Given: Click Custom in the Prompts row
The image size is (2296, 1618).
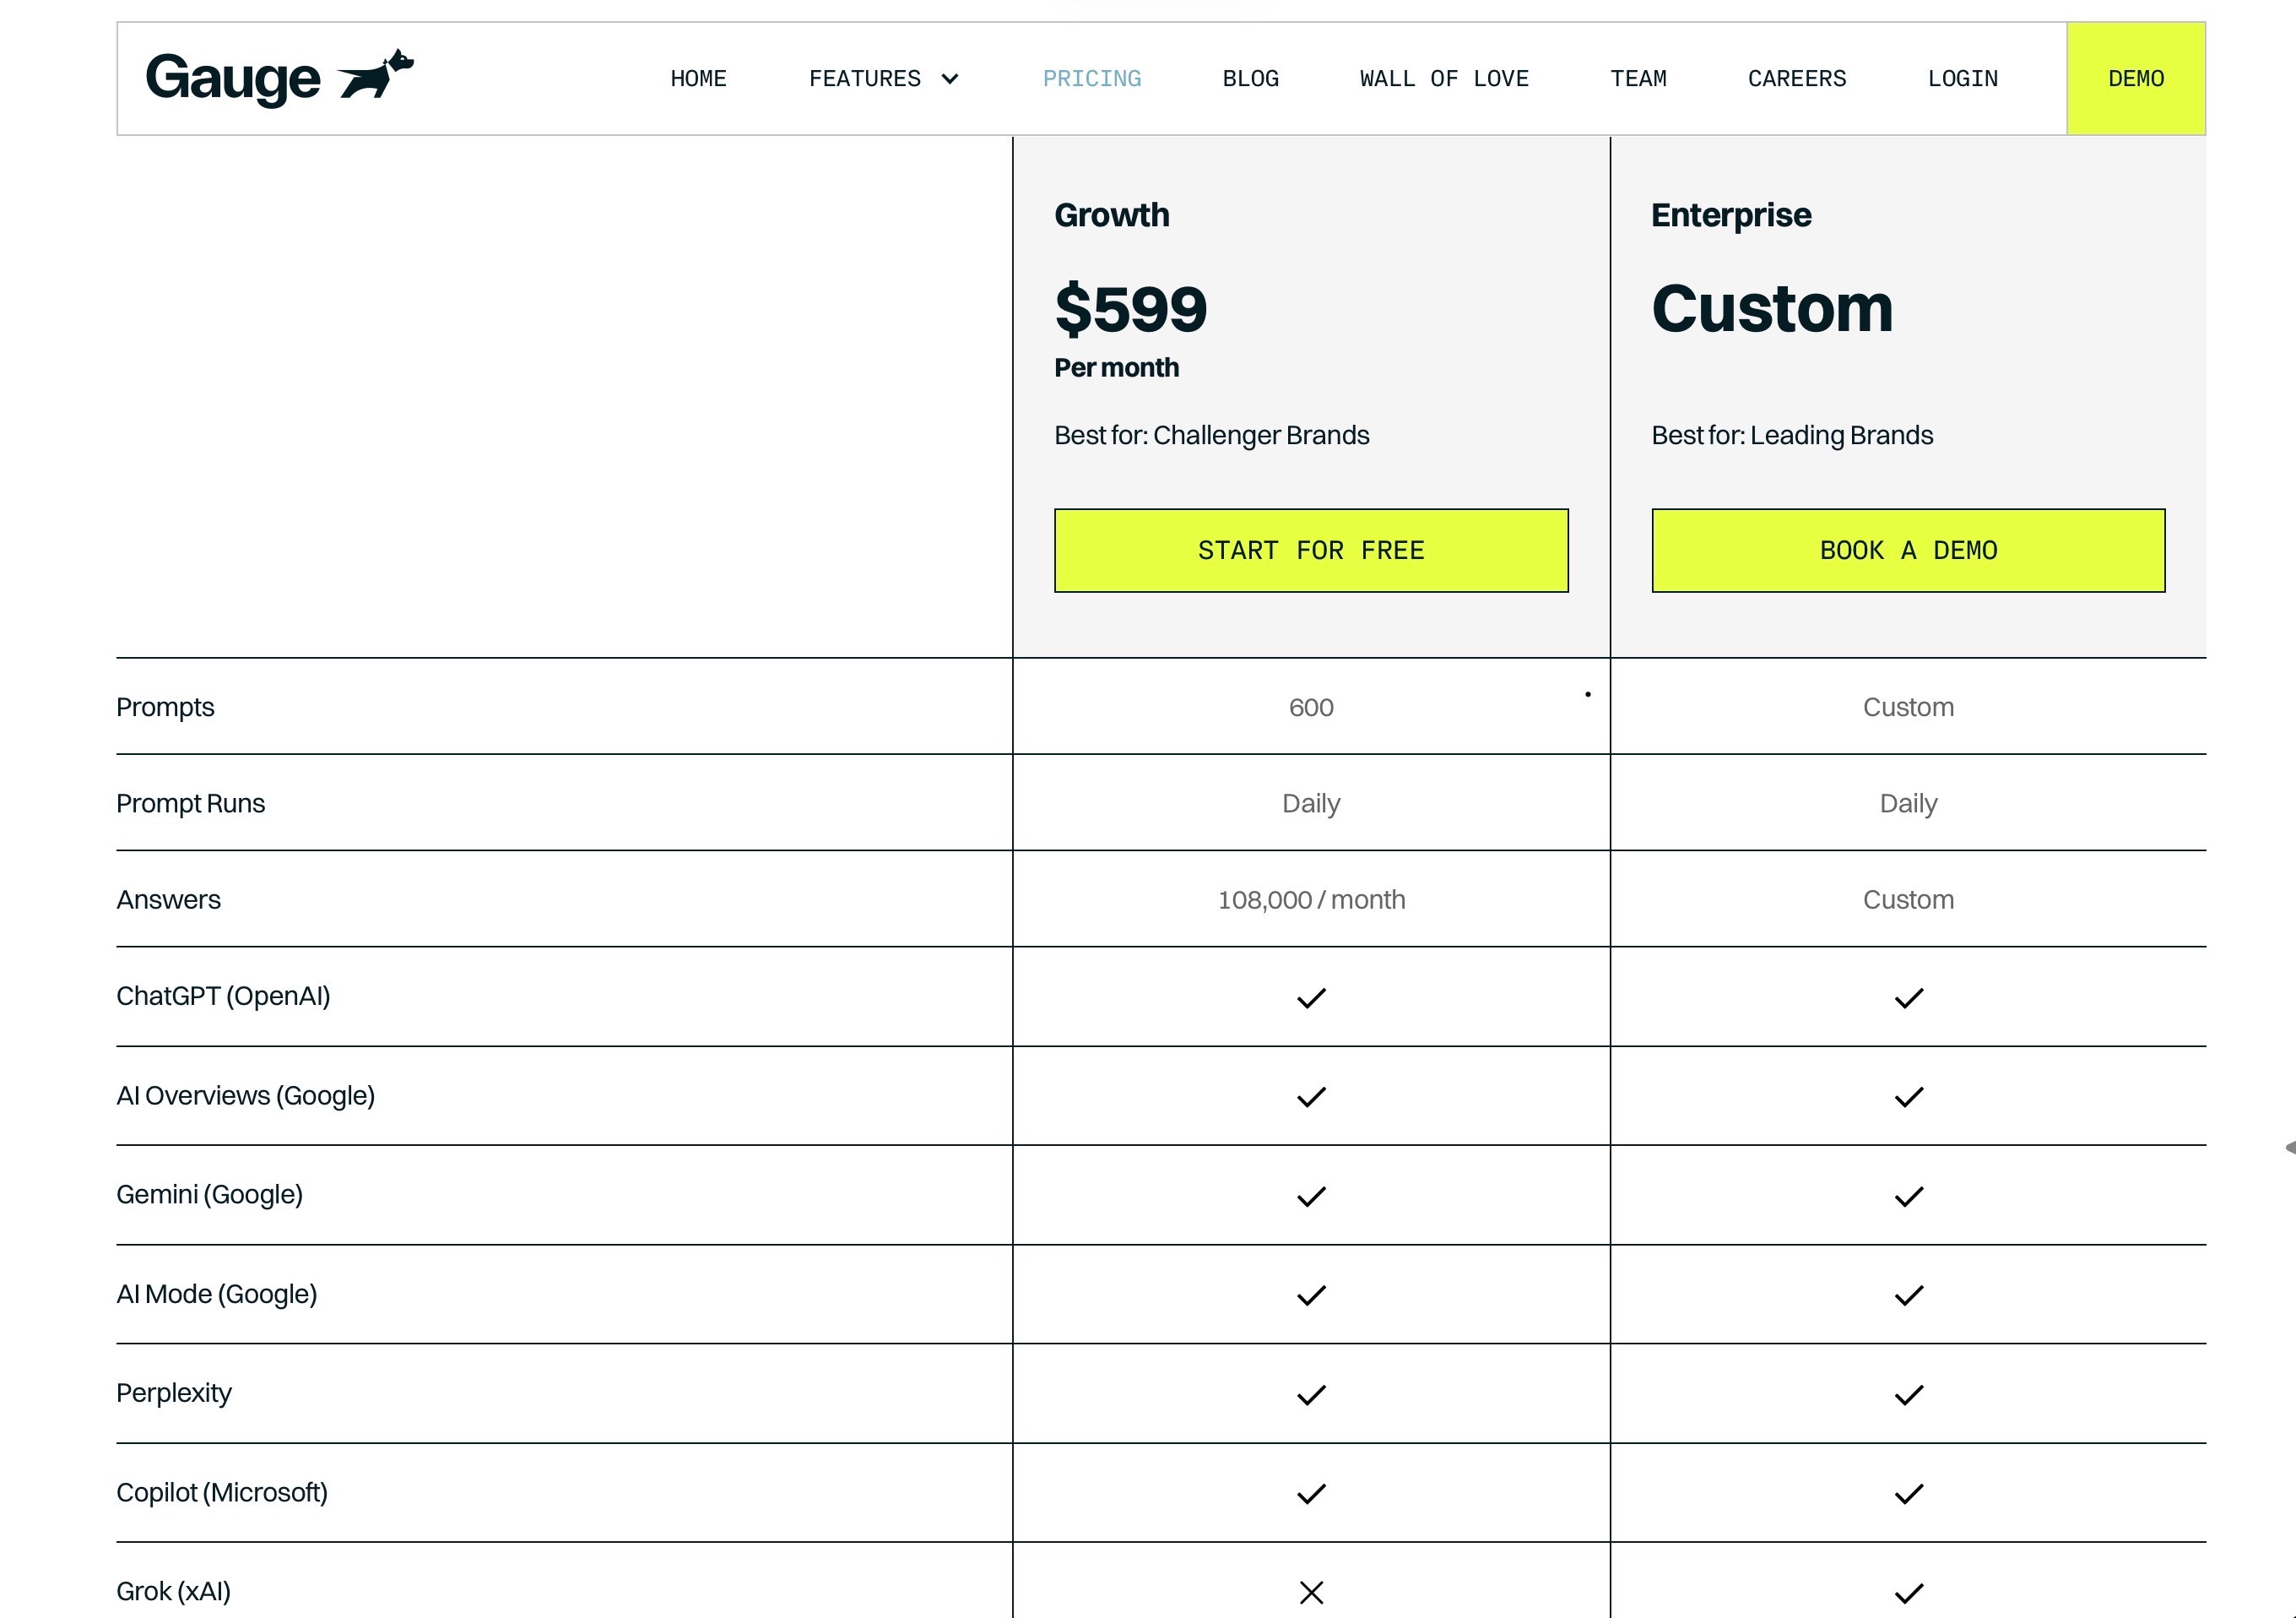Looking at the screenshot, I should coord(1908,708).
